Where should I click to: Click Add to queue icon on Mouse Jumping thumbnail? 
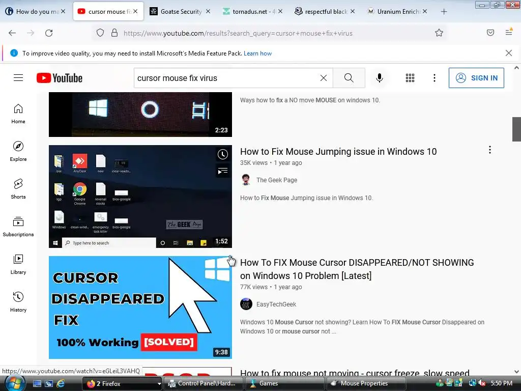(223, 171)
